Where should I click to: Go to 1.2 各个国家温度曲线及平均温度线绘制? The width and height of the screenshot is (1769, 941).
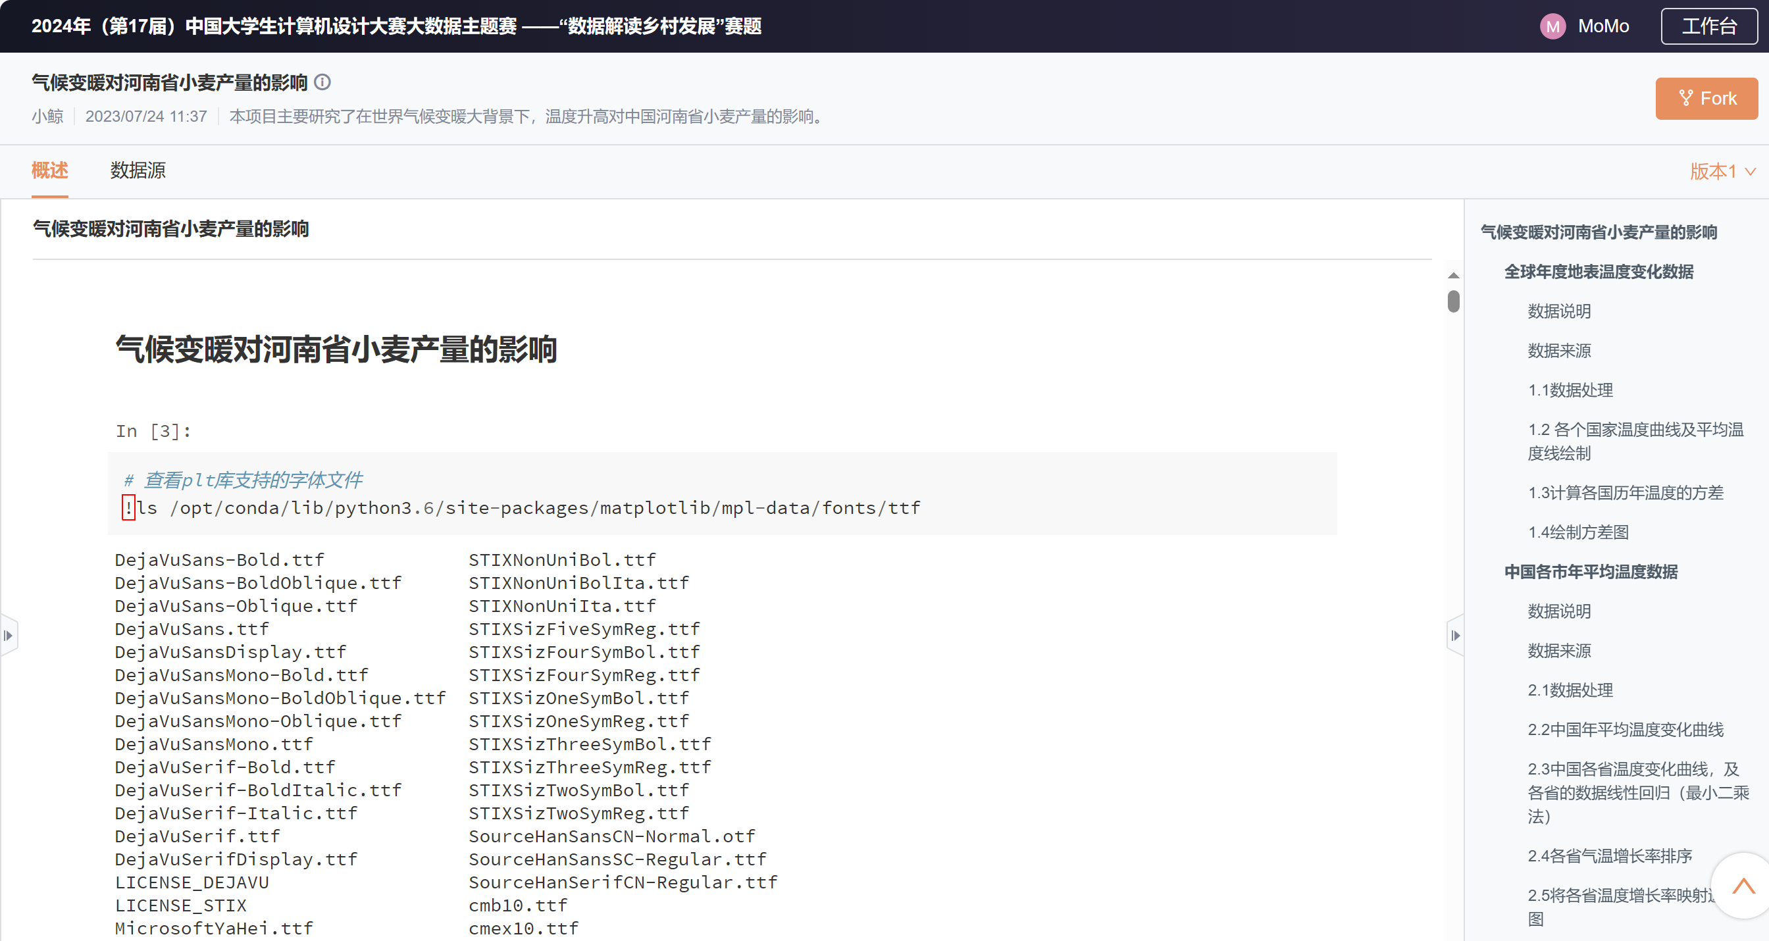click(x=1635, y=441)
